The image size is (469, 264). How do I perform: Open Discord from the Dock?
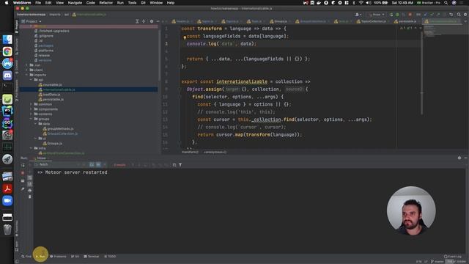[7, 75]
